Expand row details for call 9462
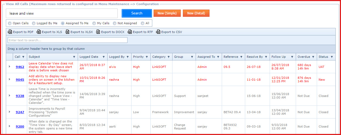The width and height of the screenshot is (341, 135). coord(10,67)
